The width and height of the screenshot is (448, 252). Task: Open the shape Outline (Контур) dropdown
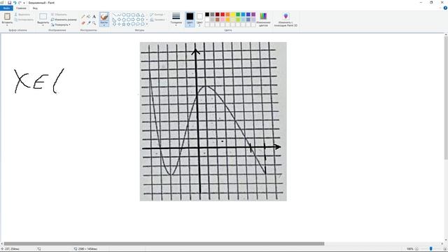(157, 14)
